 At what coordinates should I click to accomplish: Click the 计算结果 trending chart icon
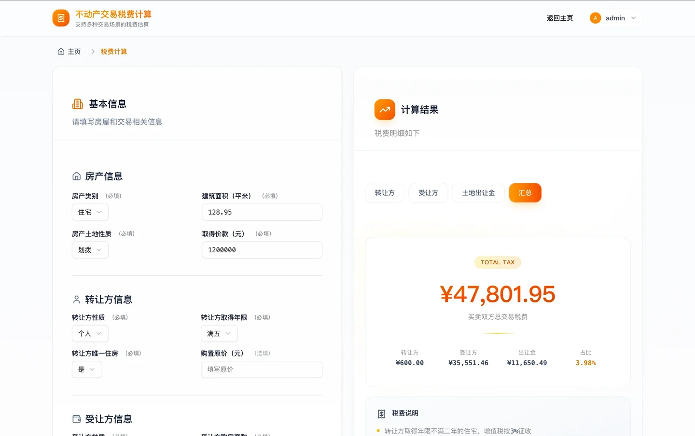(385, 109)
